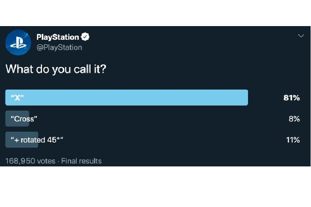Click the @PlayStation handle

tap(59, 47)
